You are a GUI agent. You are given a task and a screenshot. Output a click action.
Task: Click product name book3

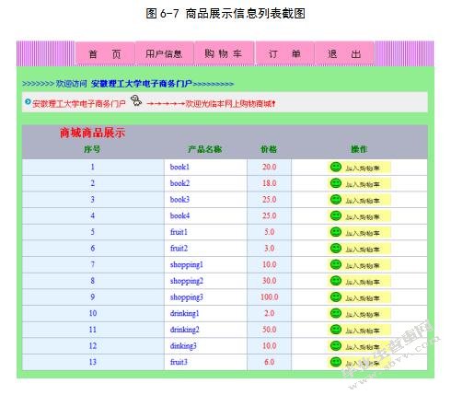(179, 200)
